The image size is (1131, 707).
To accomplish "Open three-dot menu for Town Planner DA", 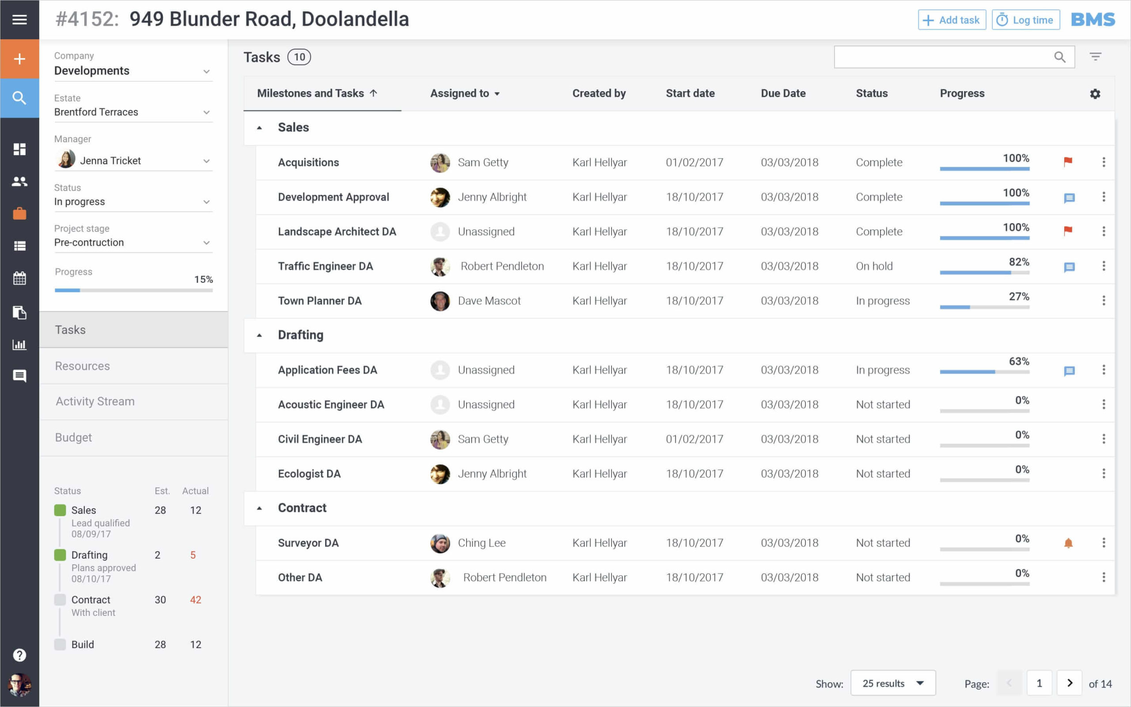I will [1104, 300].
